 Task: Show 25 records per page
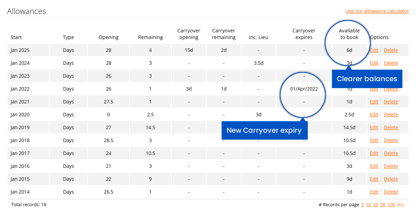(376, 204)
